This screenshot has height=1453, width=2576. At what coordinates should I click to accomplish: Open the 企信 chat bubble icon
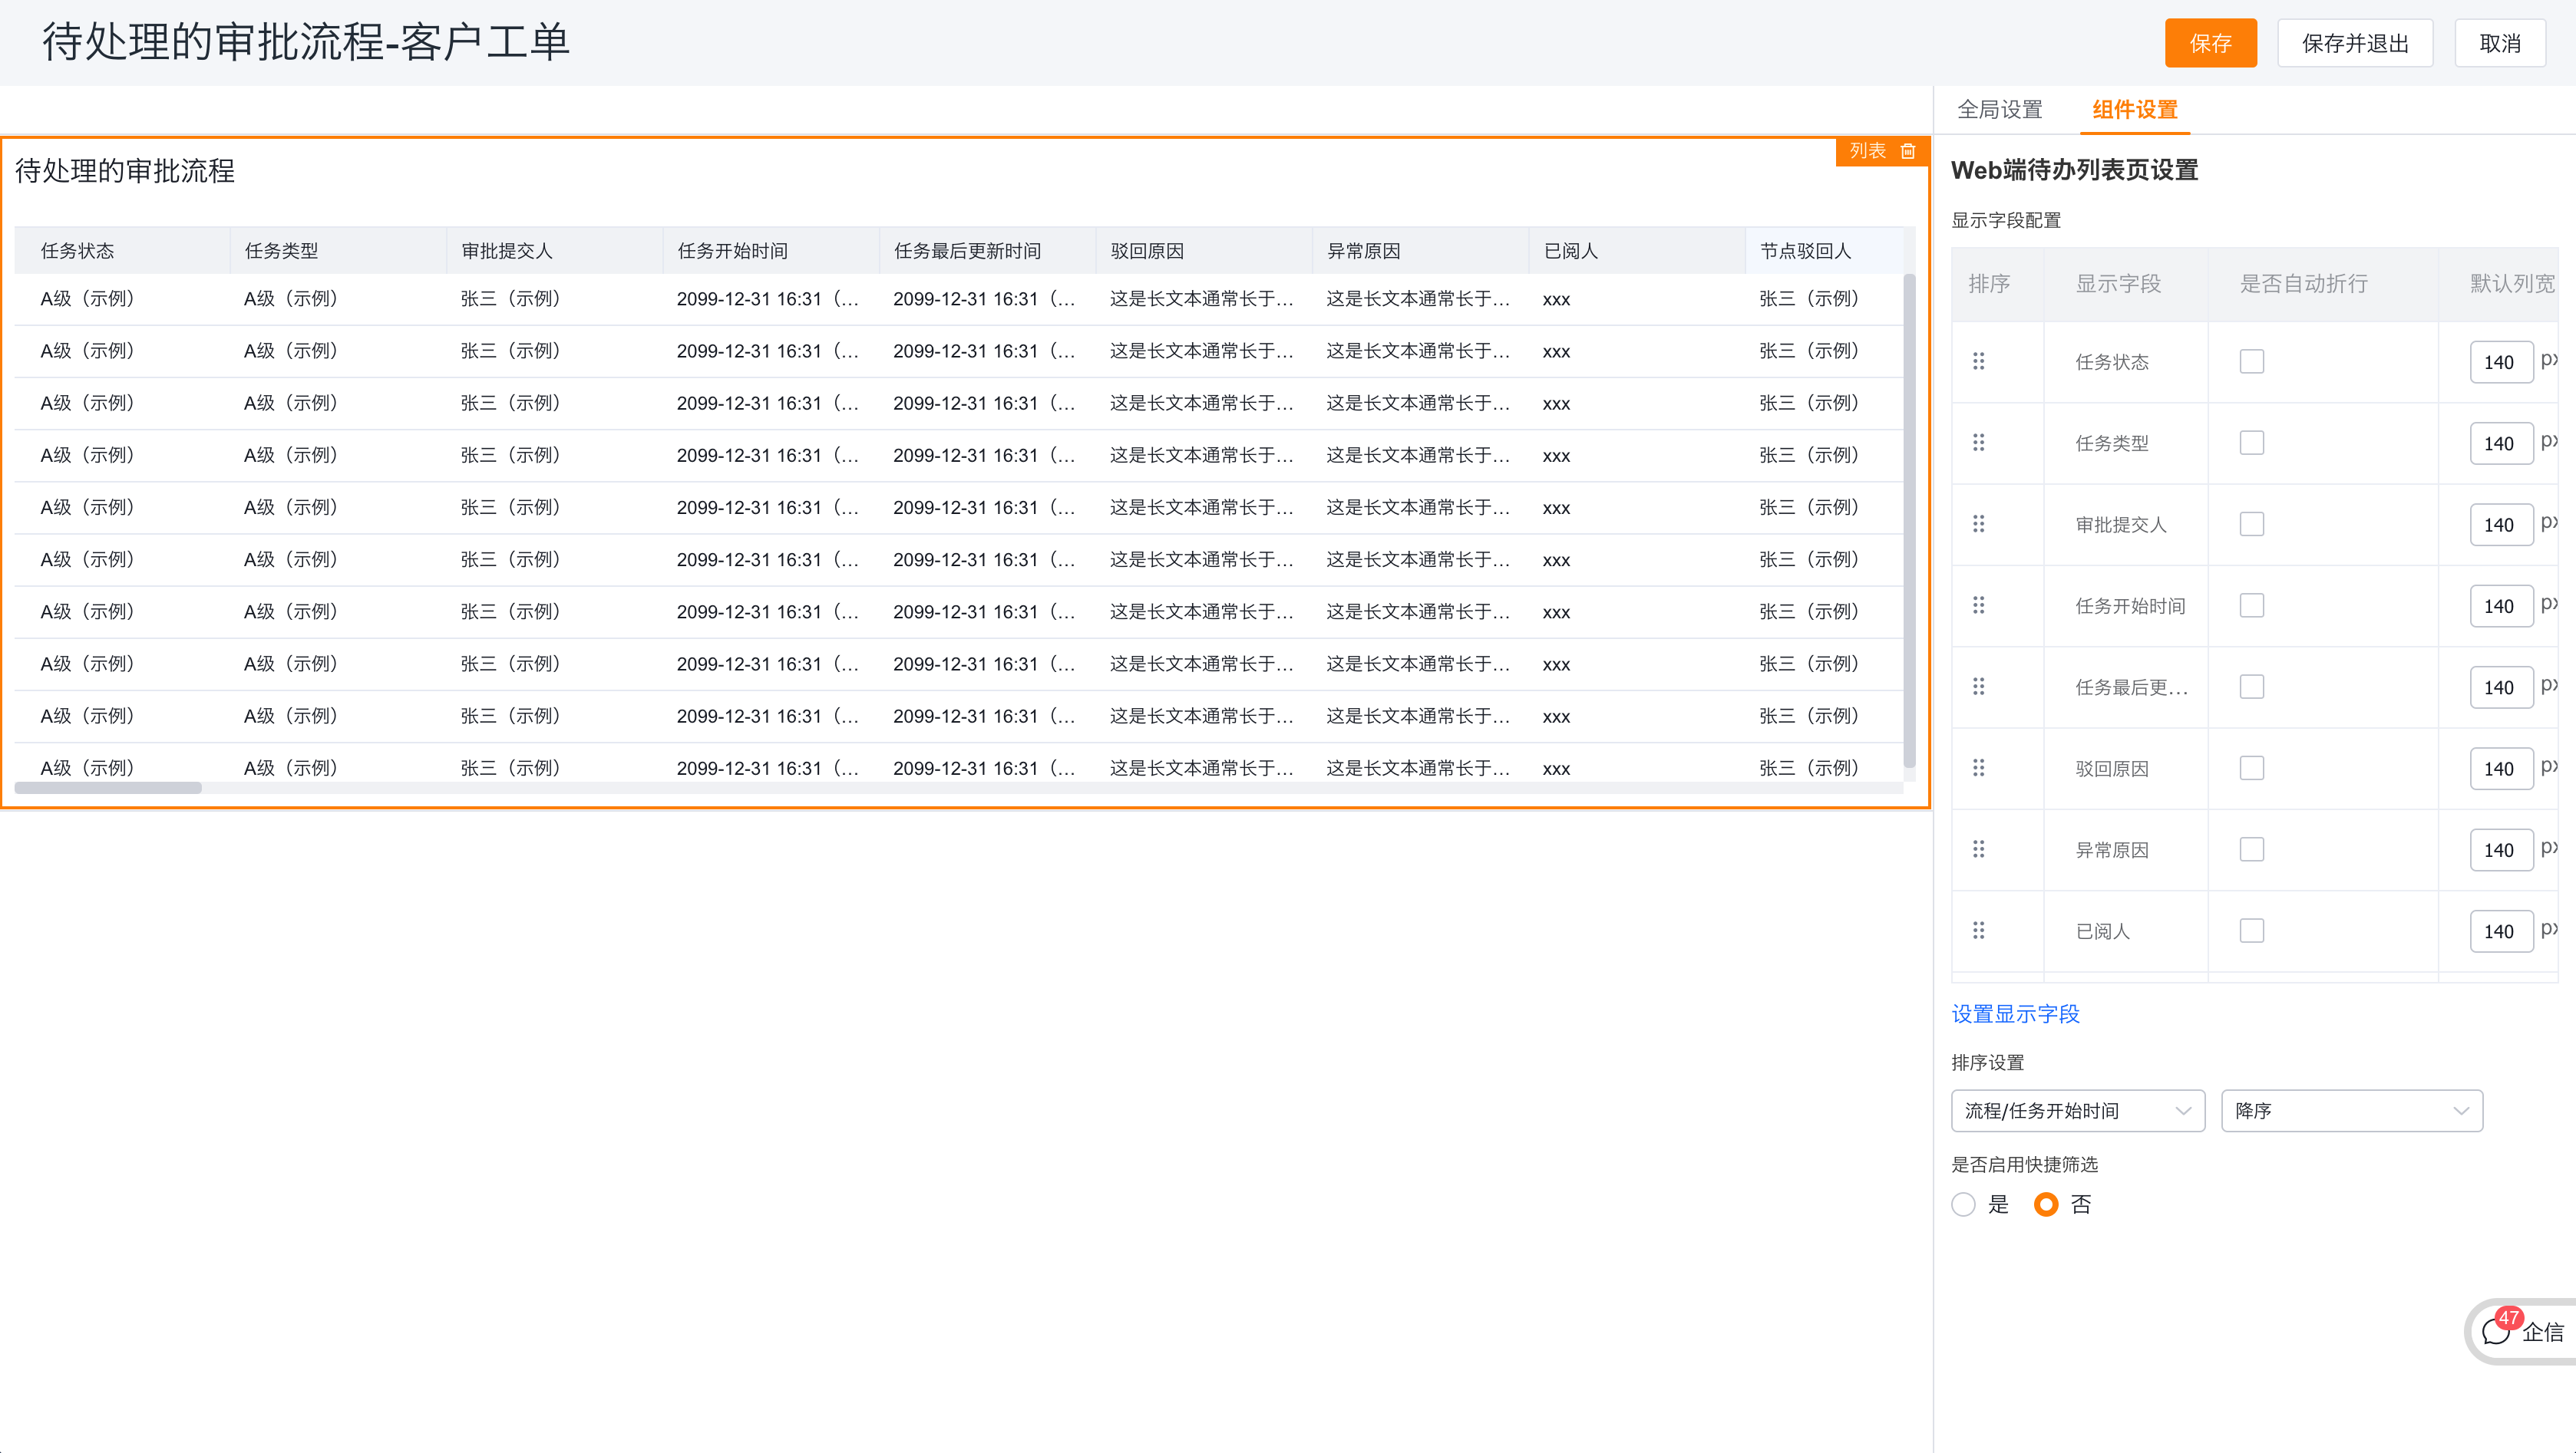(x=2497, y=1331)
